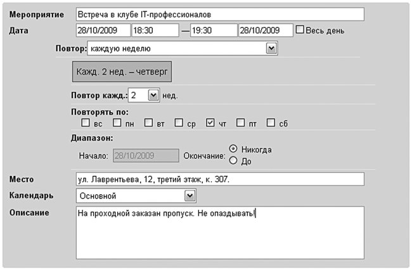Click the Мероприятие event title field
This screenshot has height=271, width=412.
pyautogui.click(x=220, y=15)
